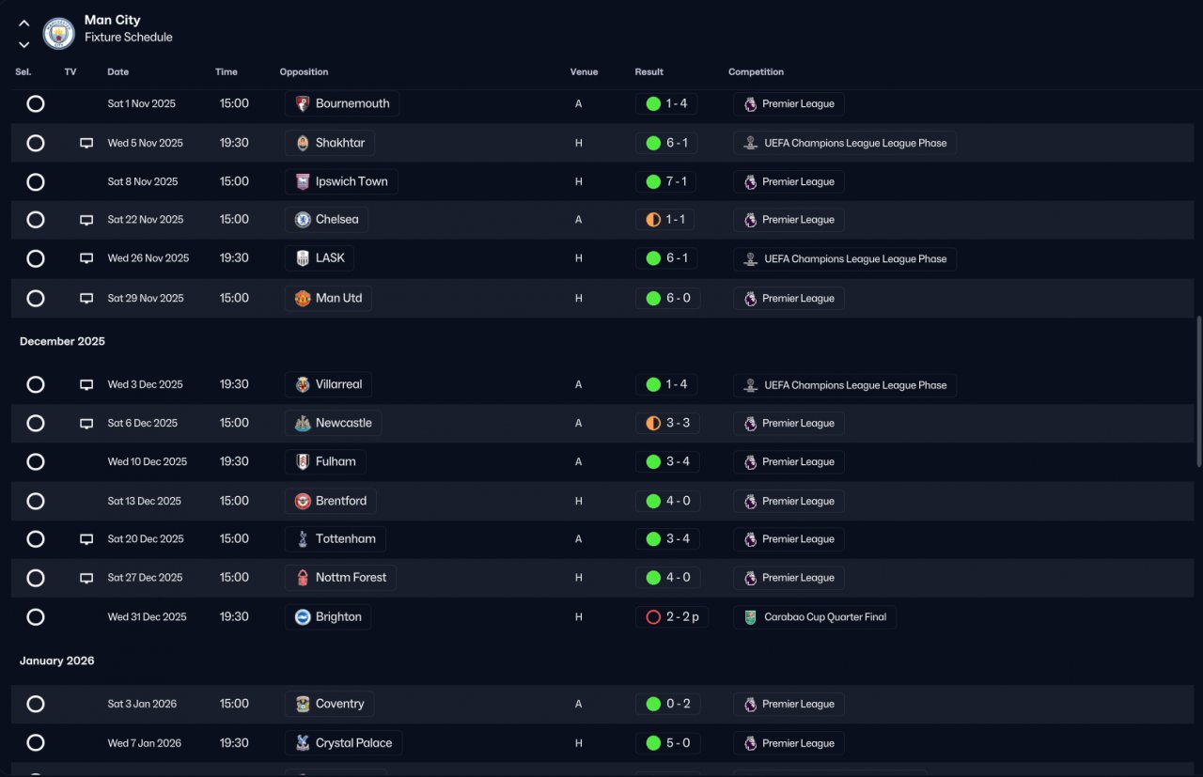Click the Carabao Cup trophy icon

click(750, 617)
